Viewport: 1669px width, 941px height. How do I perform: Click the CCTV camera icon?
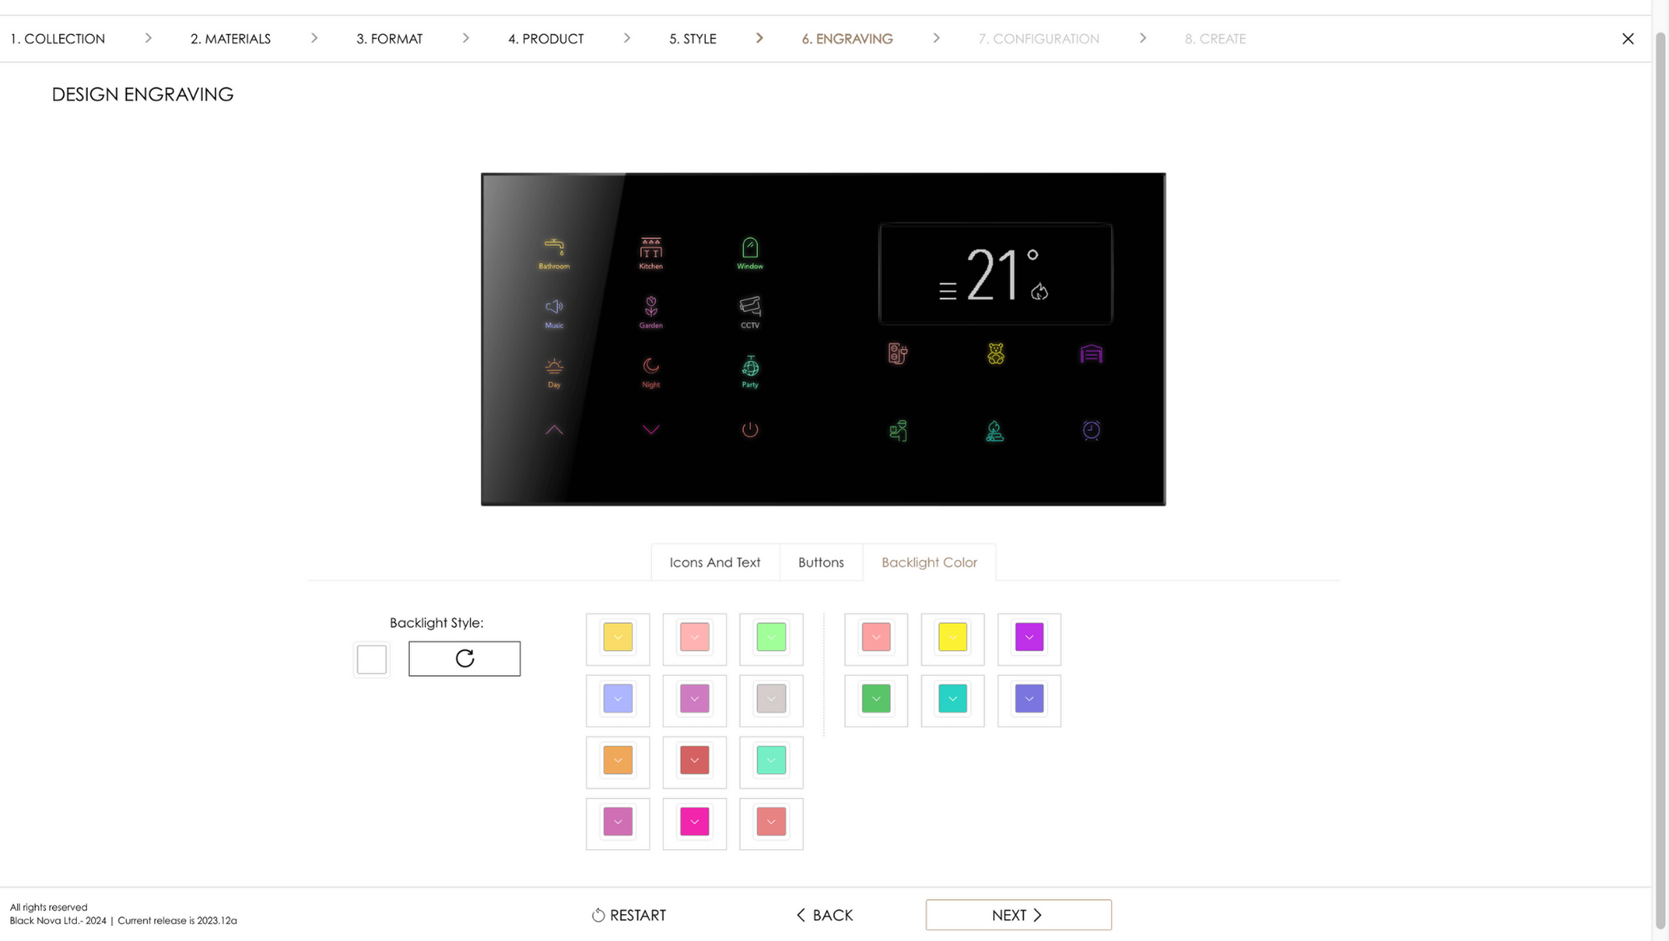(x=749, y=307)
